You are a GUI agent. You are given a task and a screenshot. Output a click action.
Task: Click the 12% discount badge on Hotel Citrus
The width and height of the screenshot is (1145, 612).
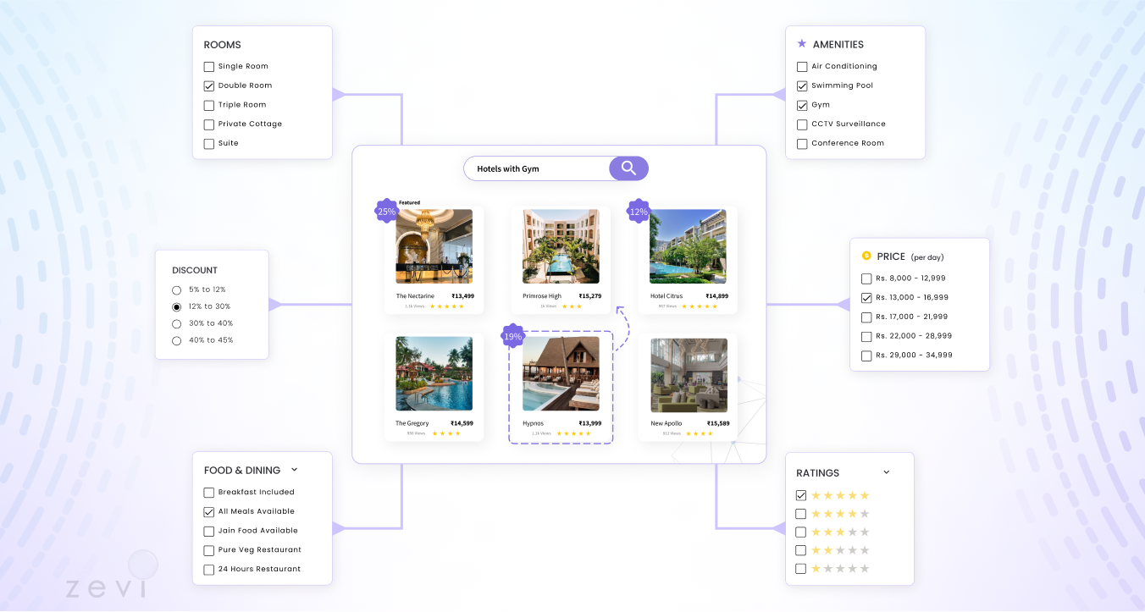pos(638,212)
